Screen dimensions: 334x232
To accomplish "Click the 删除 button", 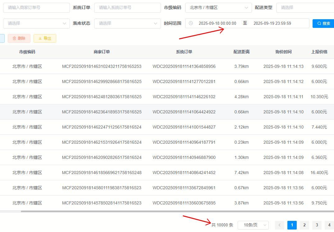I will [19, 38].
